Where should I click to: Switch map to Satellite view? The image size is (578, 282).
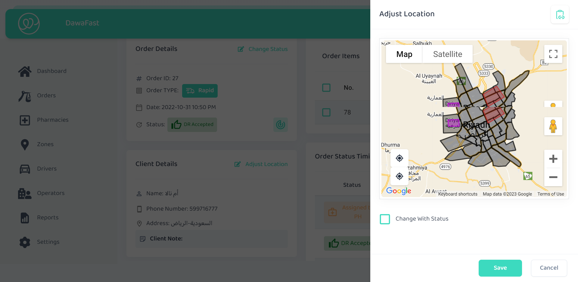point(447,54)
